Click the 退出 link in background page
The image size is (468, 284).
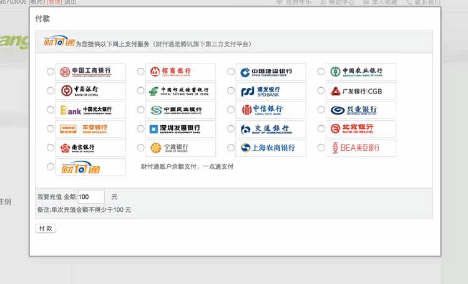point(70,2)
